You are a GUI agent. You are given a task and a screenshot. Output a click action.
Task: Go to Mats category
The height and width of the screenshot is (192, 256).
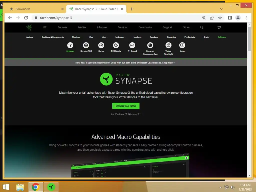(x=104, y=37)
